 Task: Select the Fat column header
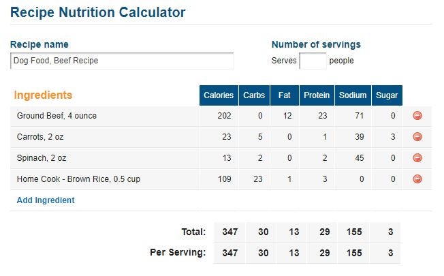[284, 95]
